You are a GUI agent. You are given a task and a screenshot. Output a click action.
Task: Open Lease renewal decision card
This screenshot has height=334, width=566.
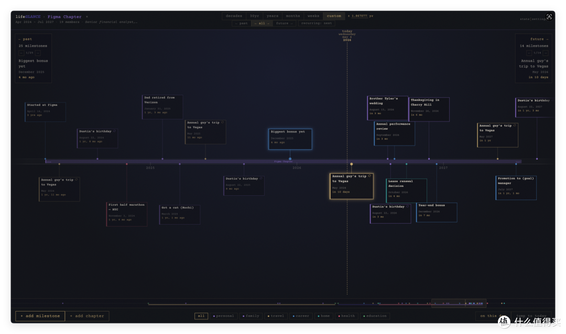point(407,191)
